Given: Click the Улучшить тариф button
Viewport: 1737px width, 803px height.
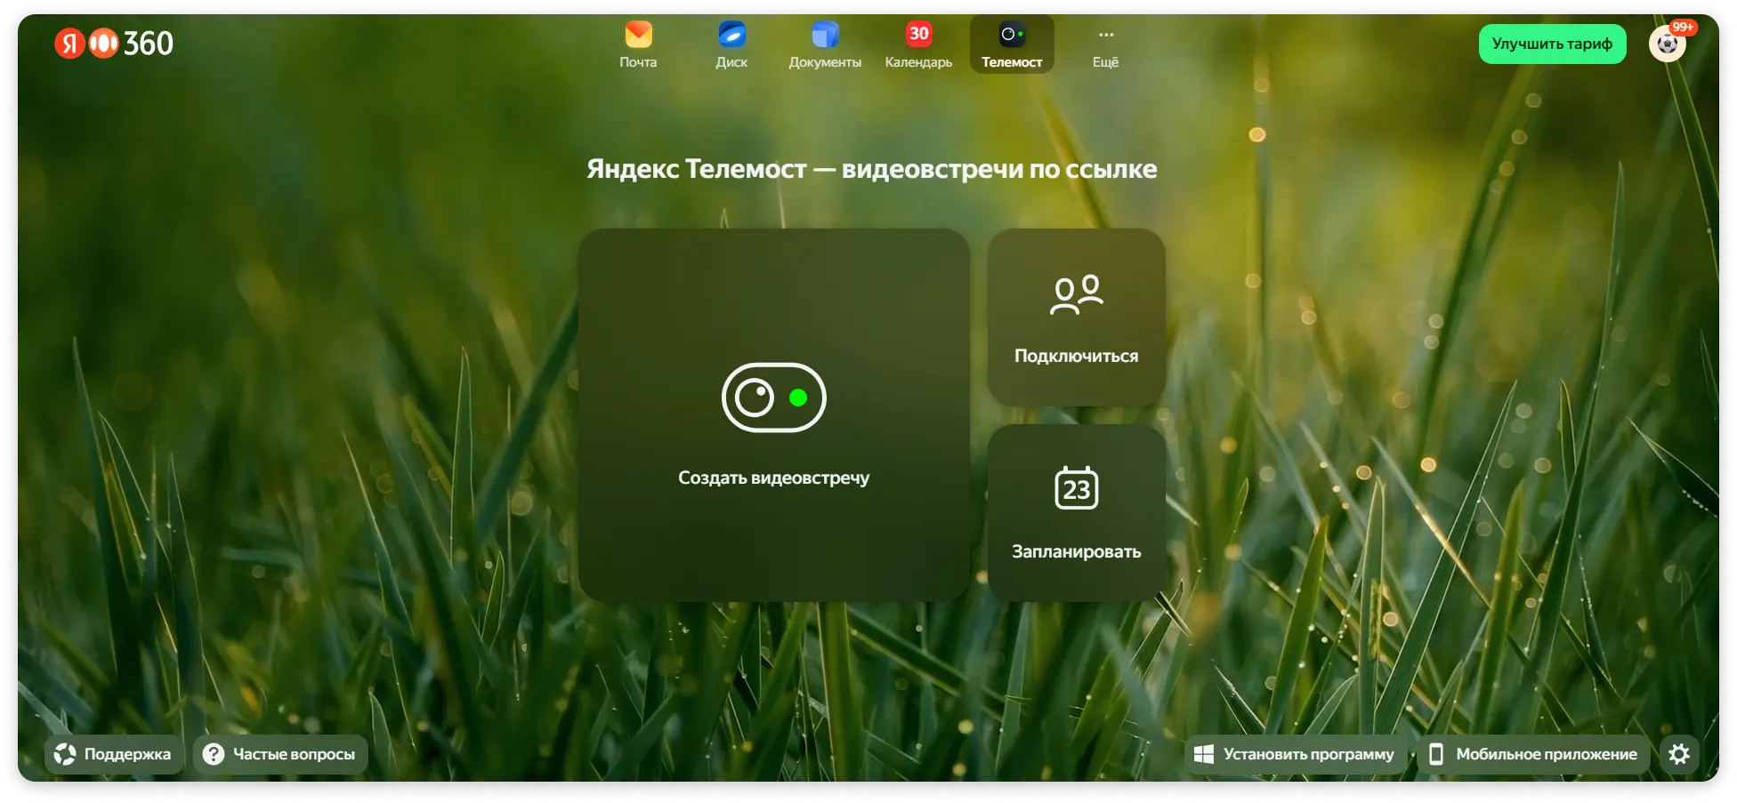Looking at the screenshot, I should [1552, 44].
